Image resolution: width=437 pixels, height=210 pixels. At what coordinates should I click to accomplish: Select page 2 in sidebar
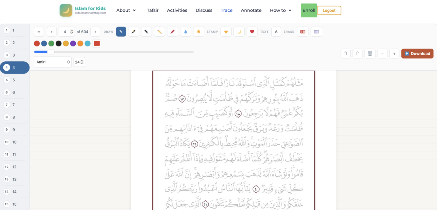click(15, 43)
